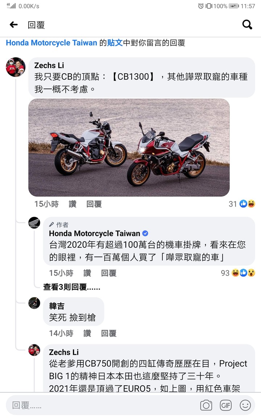Reply to Honda Motorcycle Taiwan's comment

tap(109, 273)
